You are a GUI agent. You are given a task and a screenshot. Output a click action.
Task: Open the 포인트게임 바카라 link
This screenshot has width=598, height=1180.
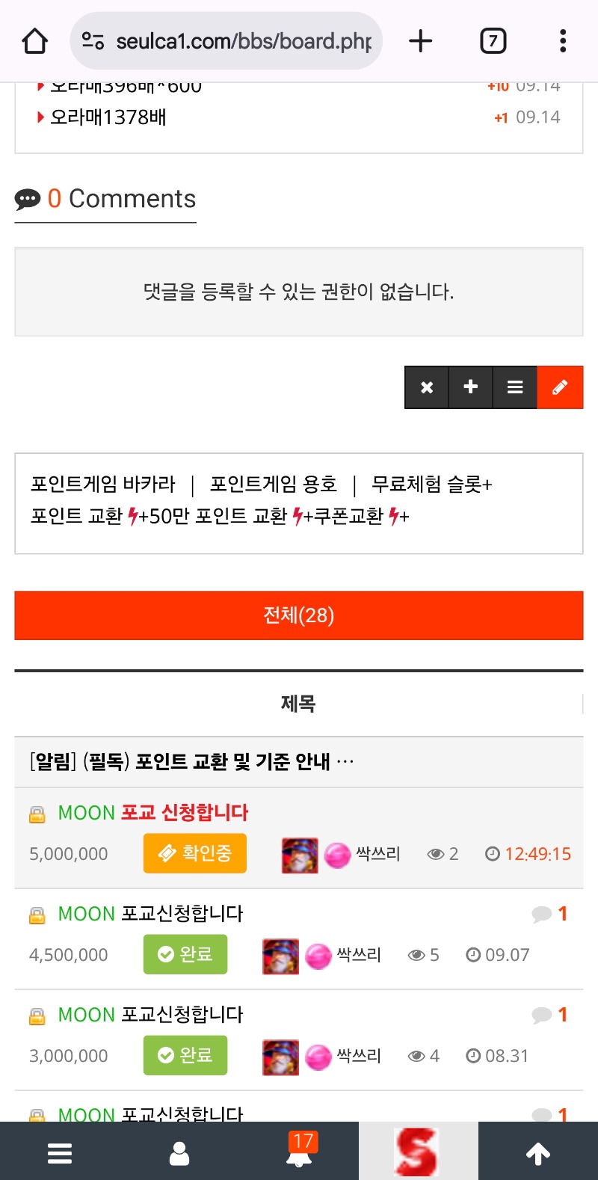103,485
